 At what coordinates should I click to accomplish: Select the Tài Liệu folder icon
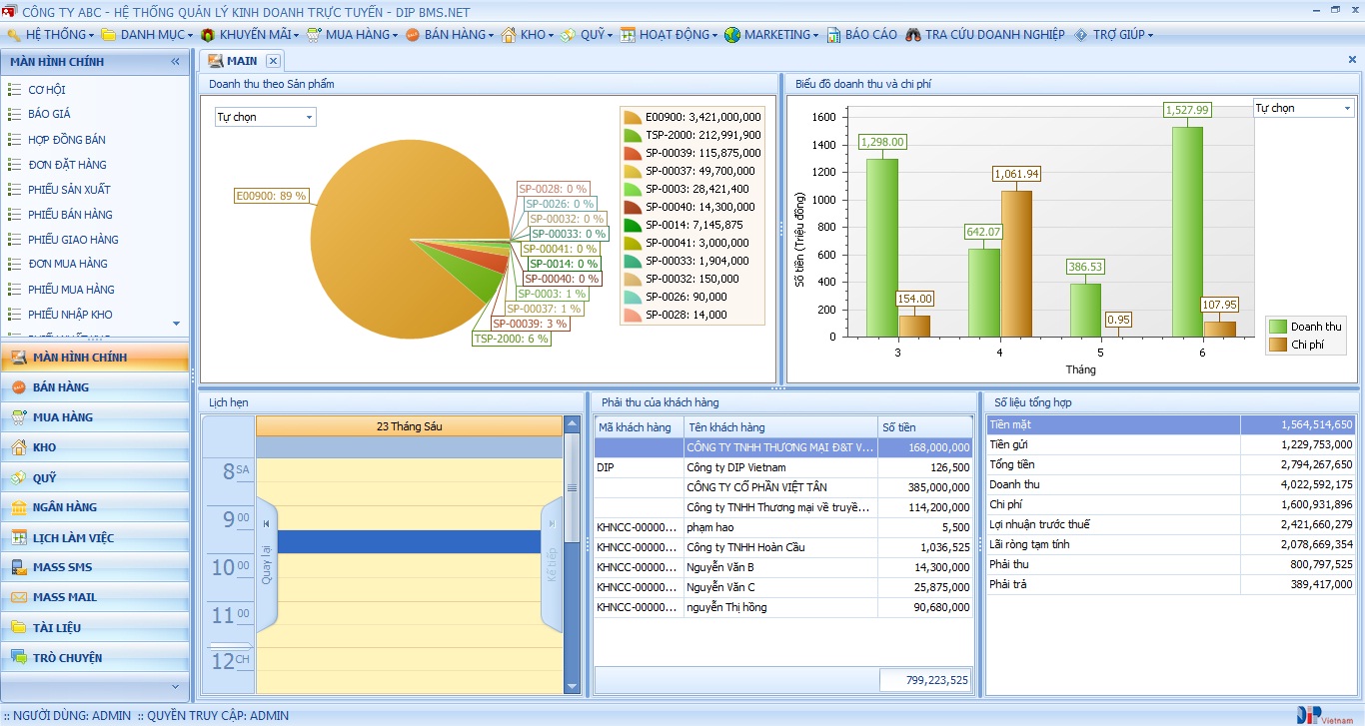coord(18,628)
